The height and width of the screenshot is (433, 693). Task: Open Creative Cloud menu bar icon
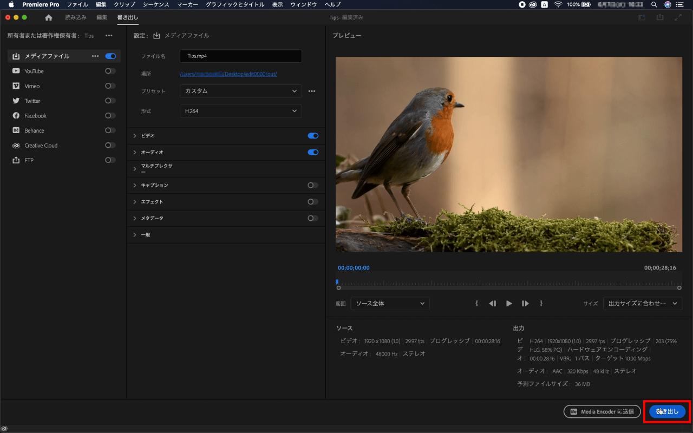[x=533, y=4]
